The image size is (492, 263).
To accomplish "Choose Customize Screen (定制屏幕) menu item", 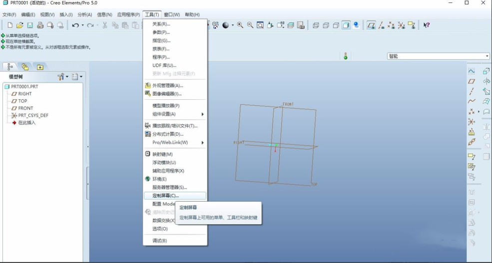I will click(x=165, y=196).
